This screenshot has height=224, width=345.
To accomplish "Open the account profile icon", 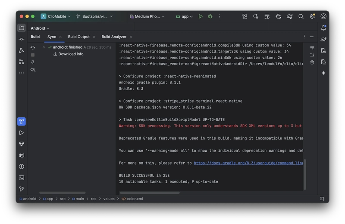I will (x=323, y=16).
